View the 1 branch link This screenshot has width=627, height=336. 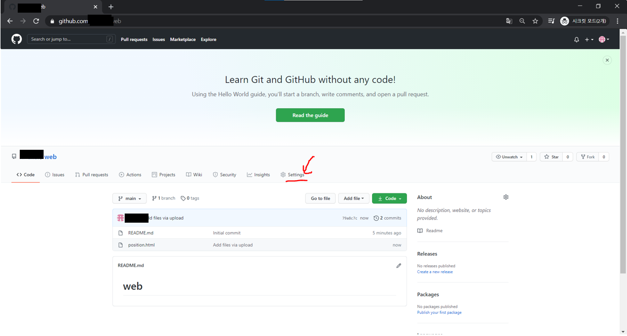[164, 198]
